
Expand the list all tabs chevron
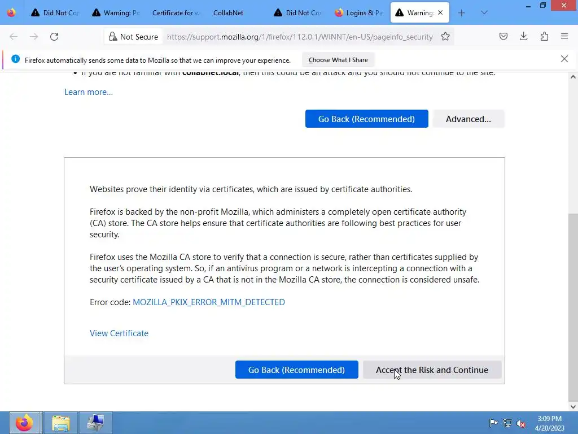coord(484,13)
